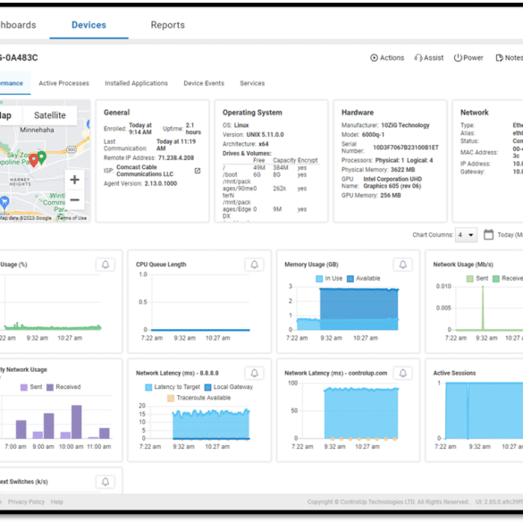
Task: Open the Power options
Action: 468,58
